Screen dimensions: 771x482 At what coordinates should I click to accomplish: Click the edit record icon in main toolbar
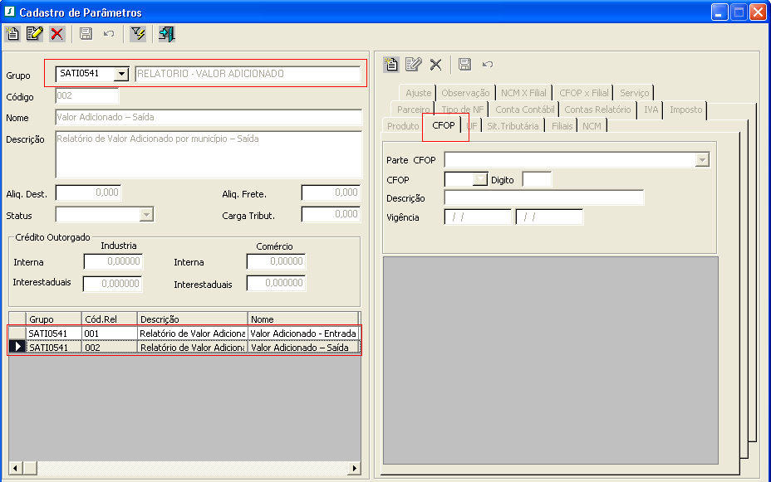coord(34,34)
